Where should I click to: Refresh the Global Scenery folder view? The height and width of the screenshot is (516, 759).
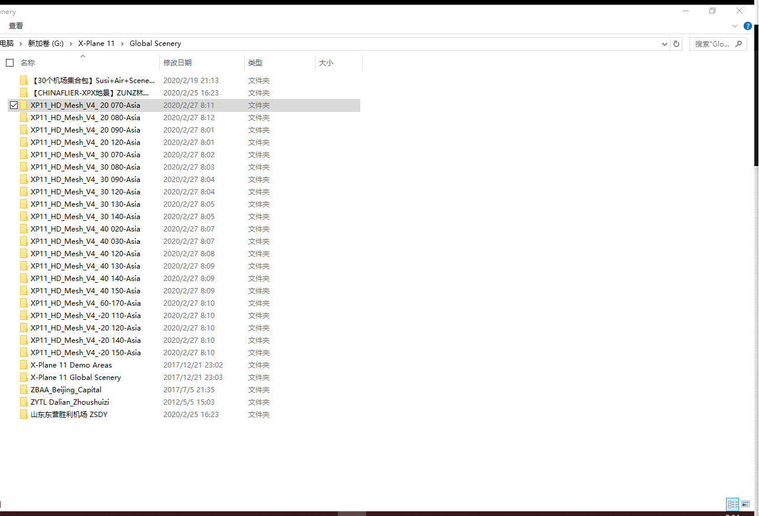click(x=676, y=44)
